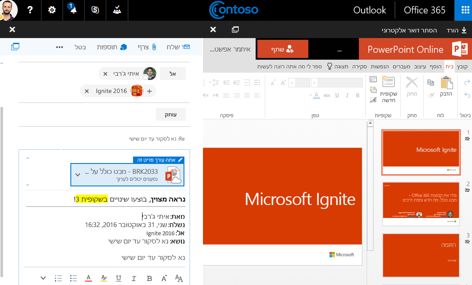472x285 pixels.
Task: Click the copy icon in clipboard group
Action: coord(431,82)
